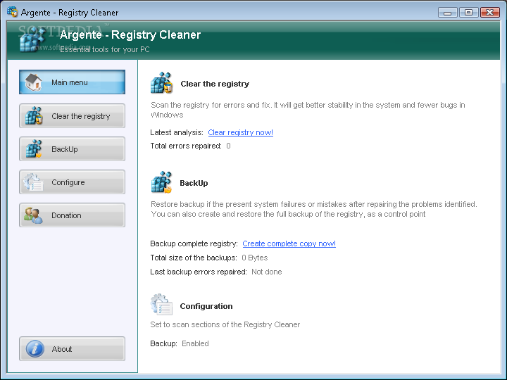
Task: Click the app icon in the title bar
Action: click(12, 12)
